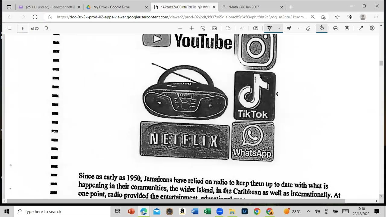Add this page to favorites
Image resolution: width=386 pixels, height=217 pixels.
pos(323,17)
